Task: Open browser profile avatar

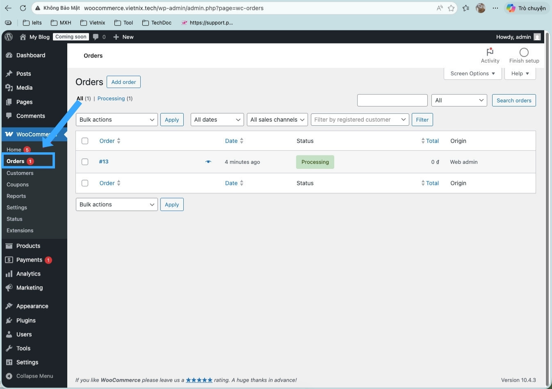Action: coord(481,8)
